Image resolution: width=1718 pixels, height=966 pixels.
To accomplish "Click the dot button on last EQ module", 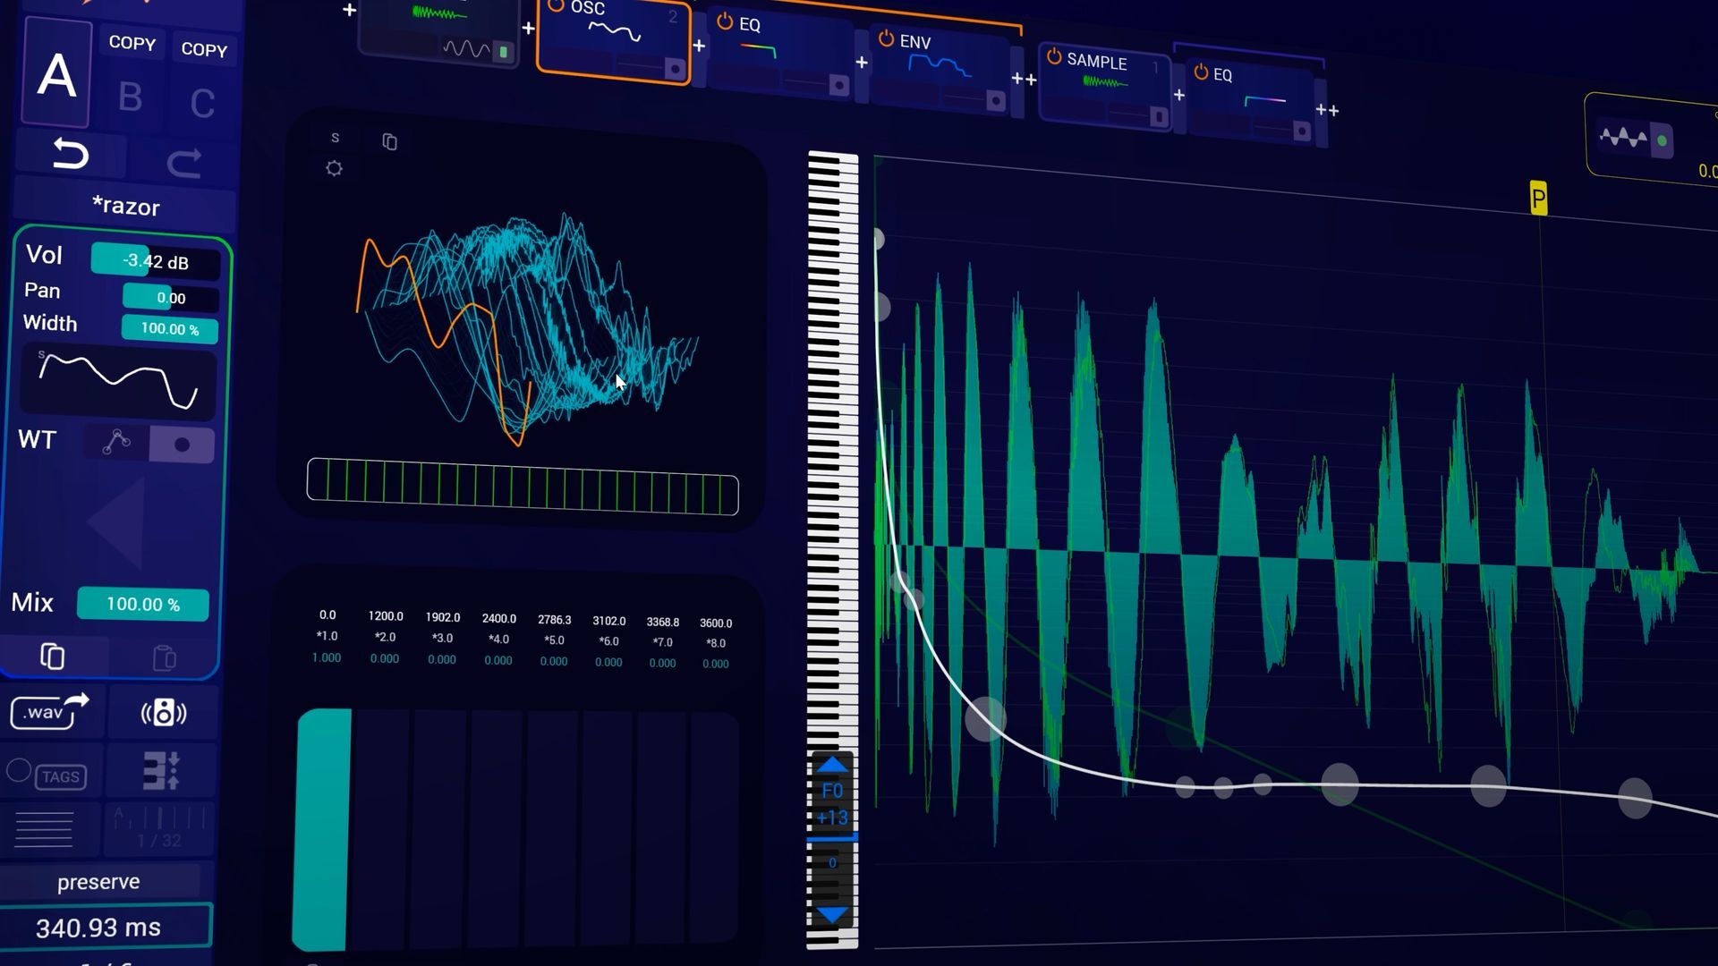I will coord(1302,131).
